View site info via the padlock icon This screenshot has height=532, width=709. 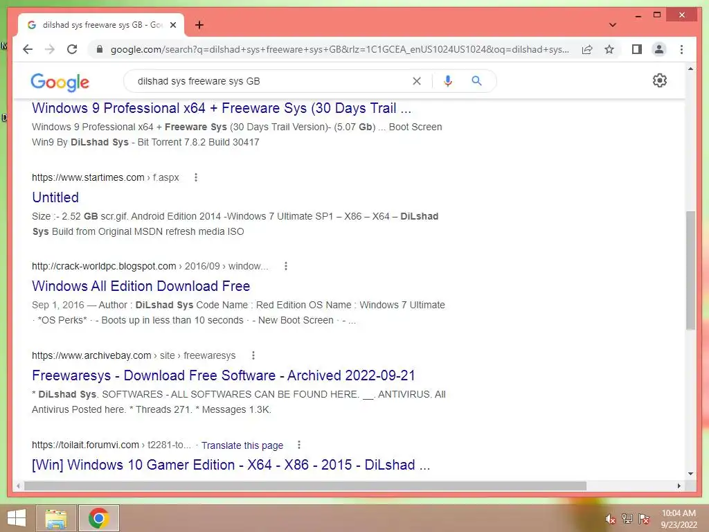click(100, 49)
